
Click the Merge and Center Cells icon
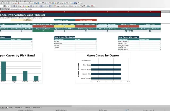(50, 6)
